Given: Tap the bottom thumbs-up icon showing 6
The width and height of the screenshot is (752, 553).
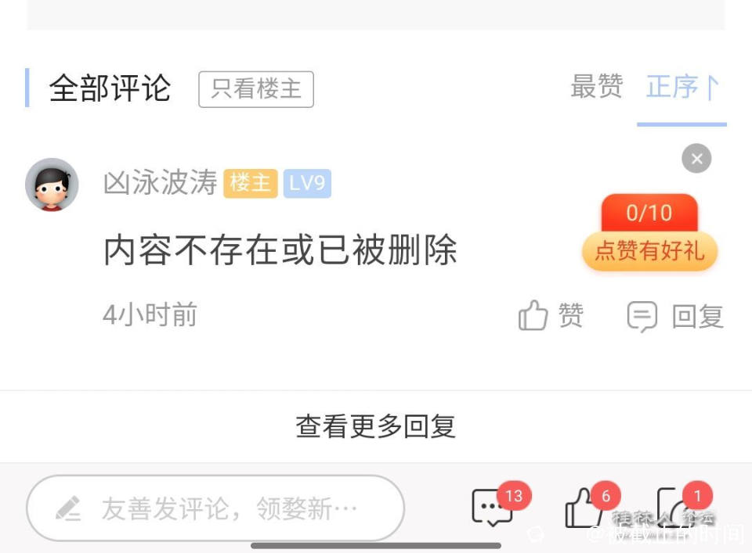Looking at the screenshot, I should [x=585, y=508].
